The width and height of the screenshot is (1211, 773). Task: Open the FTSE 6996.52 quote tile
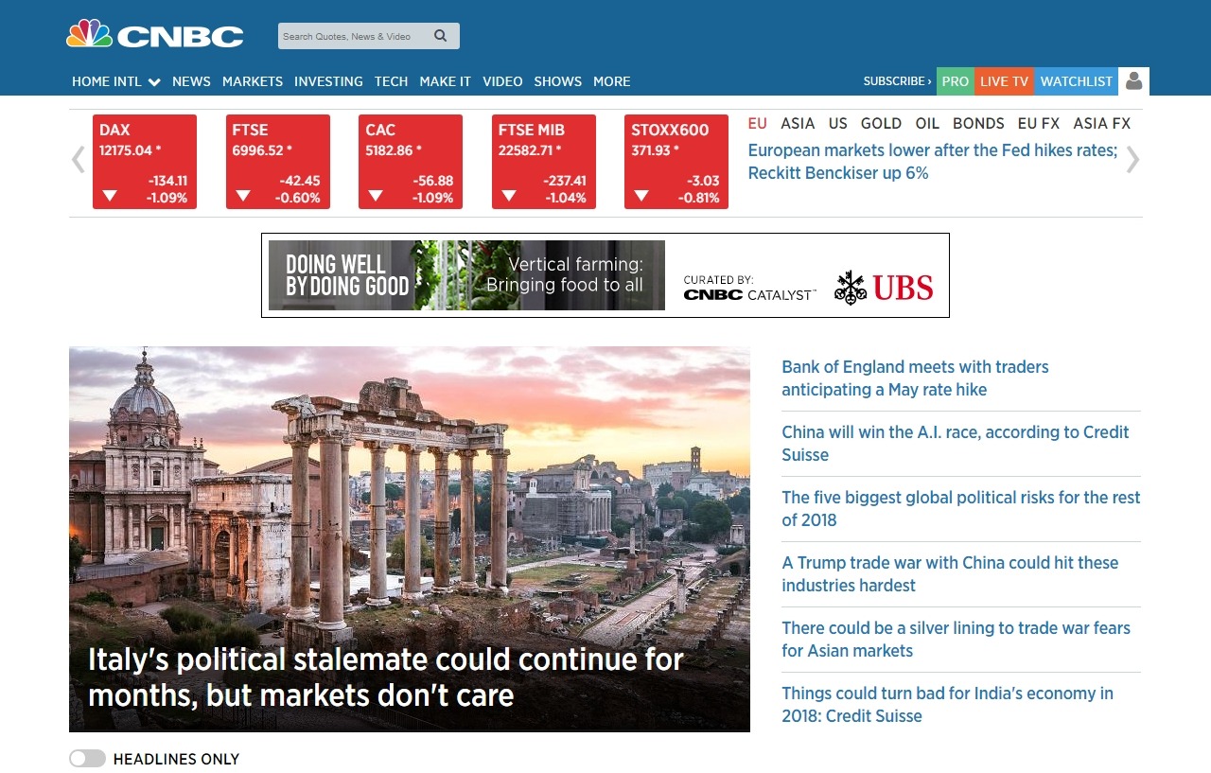pyautogui.click(x=278, y=162)
